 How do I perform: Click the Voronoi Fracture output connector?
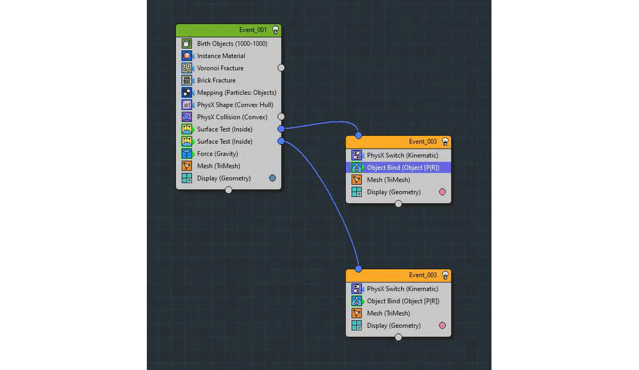coord(281,68)
